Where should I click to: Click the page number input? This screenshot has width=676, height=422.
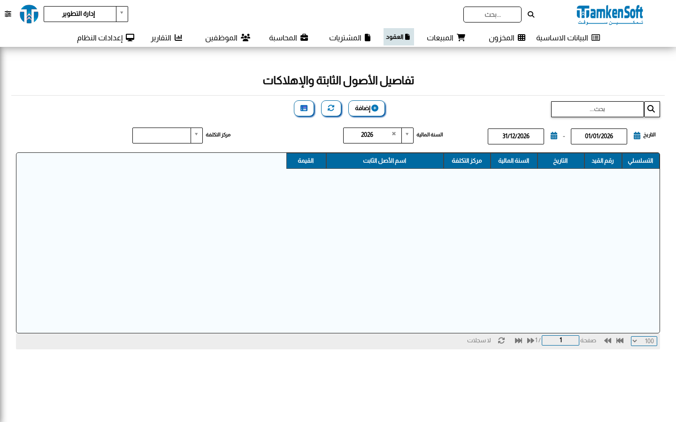point(561,340)
